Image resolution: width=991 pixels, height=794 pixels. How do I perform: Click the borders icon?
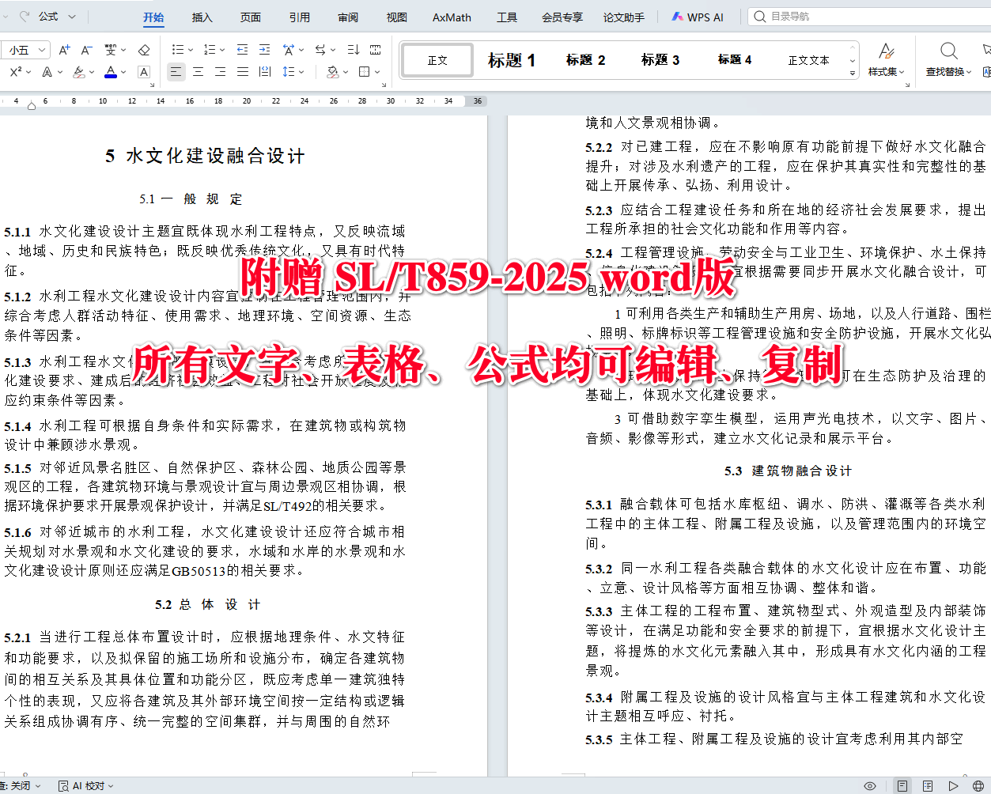pos(364,72)
